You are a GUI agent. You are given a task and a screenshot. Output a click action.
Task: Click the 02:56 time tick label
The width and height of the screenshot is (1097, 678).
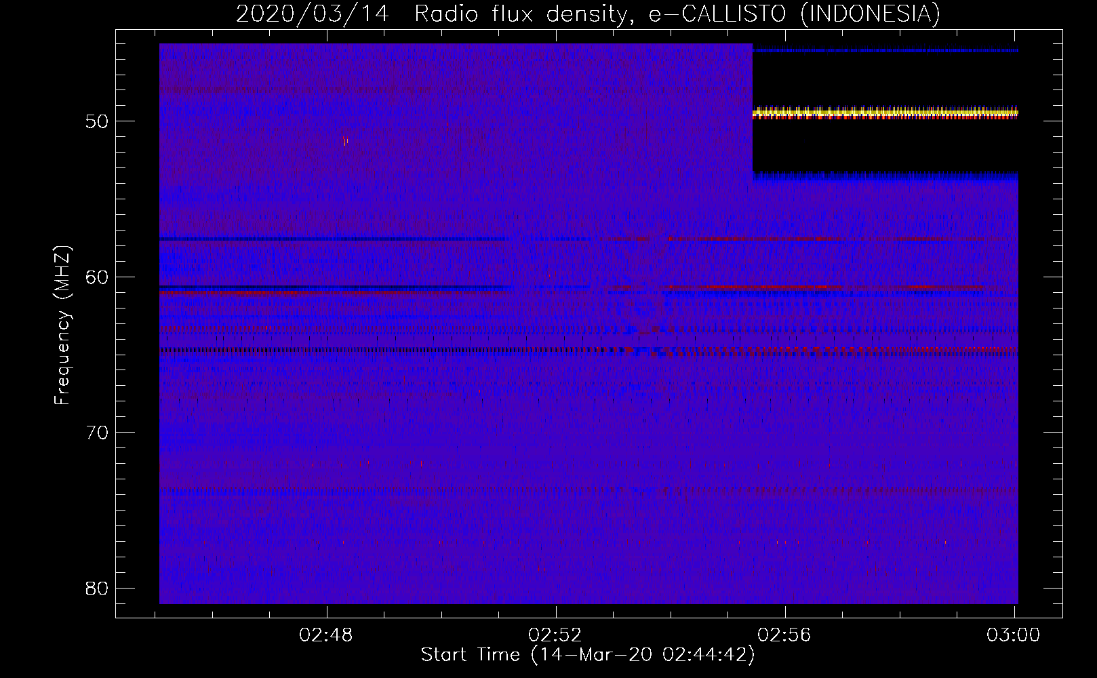click(x=785, y=635)
